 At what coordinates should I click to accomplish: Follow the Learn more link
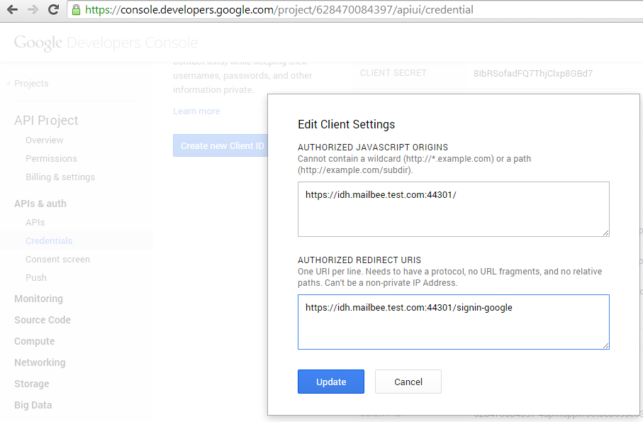click(x=196, y=111)
